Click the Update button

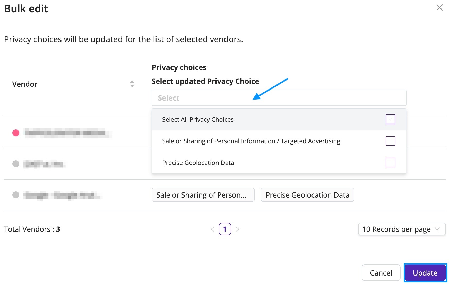tap(425, 273)
